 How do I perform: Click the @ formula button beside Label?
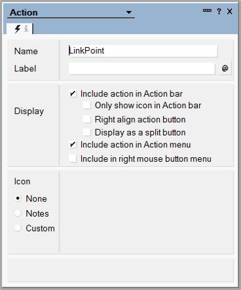[x=225, y=69]
